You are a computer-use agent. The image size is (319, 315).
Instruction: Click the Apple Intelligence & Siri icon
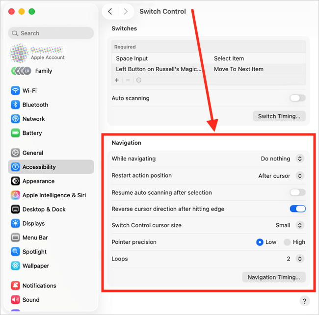coord(15,195)
